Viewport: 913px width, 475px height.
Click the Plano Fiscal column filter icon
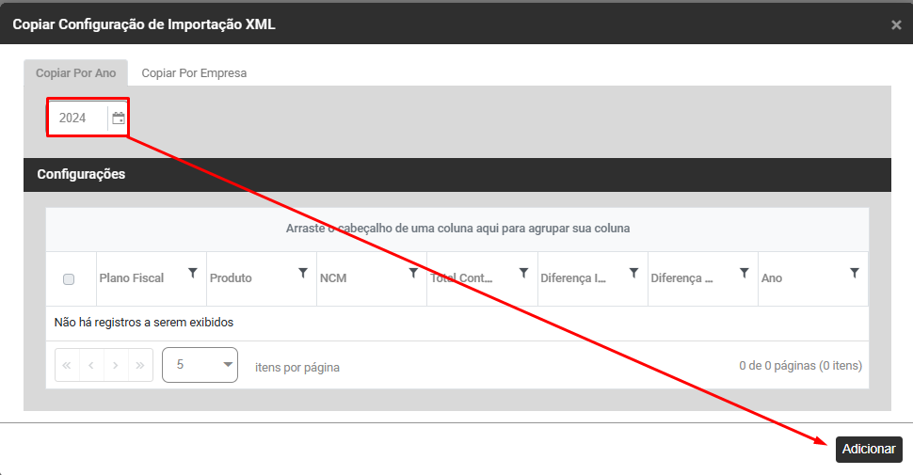click(x=193, y=273)
